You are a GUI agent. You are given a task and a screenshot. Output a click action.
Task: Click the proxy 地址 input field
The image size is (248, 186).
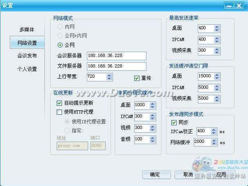72,146
